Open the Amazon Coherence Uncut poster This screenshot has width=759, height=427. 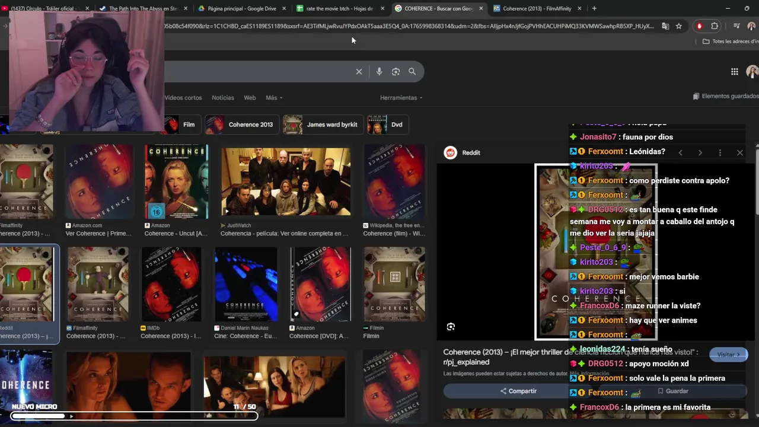177,182
